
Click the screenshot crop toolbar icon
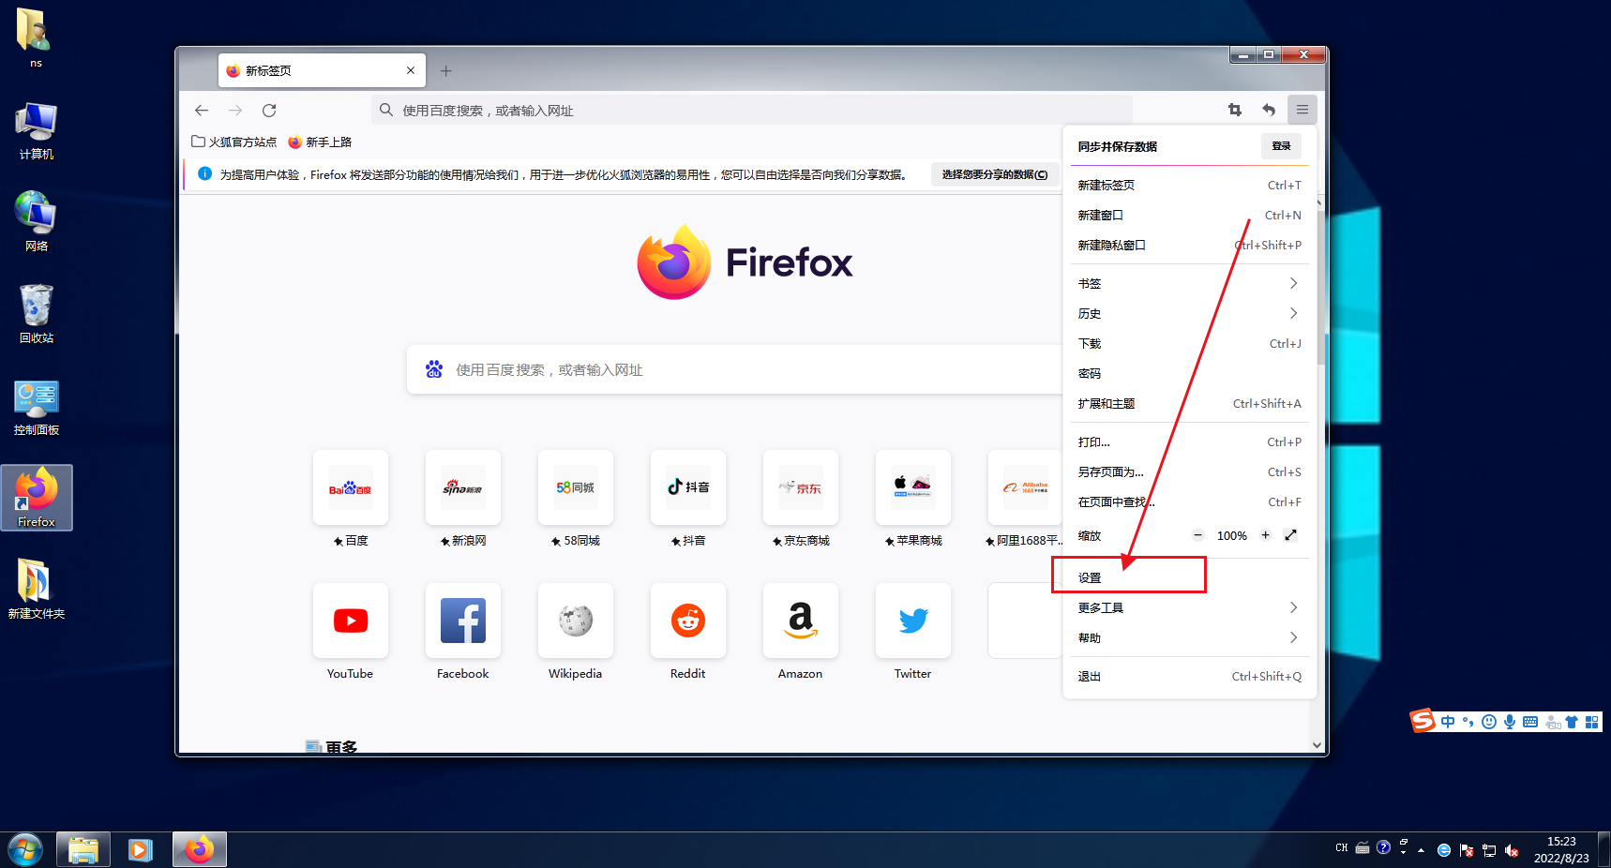1235,110
